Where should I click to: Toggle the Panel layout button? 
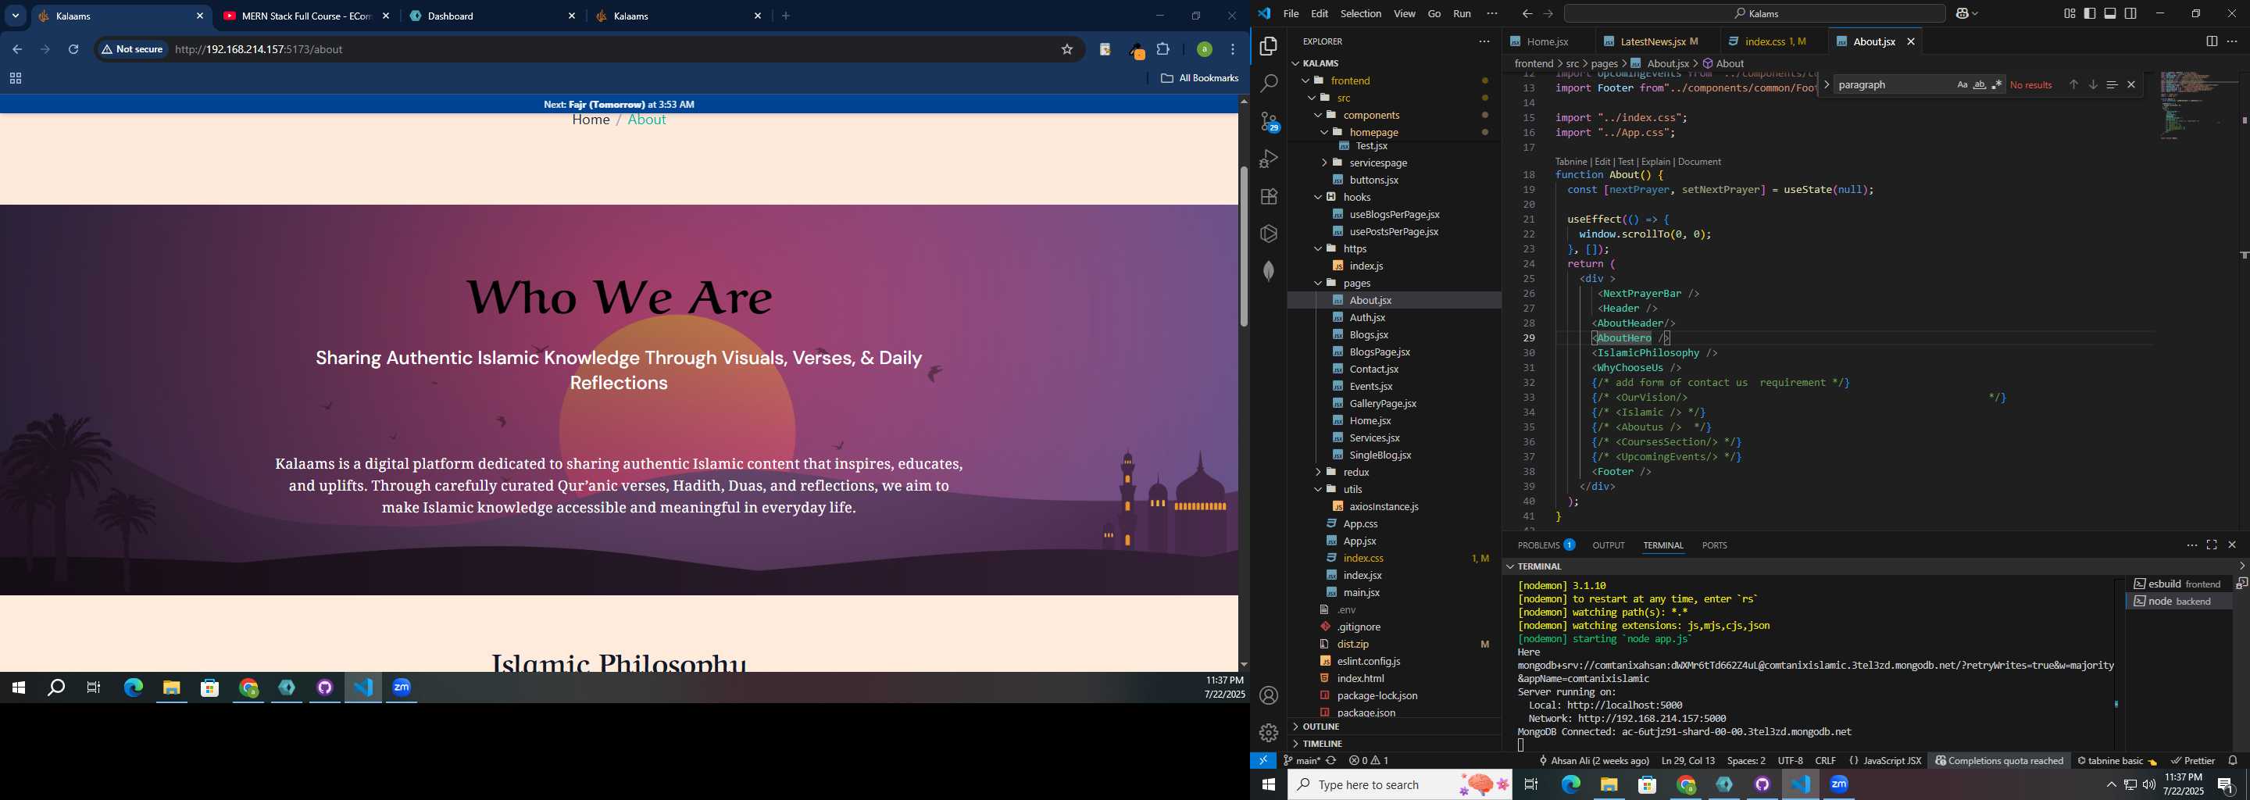(x=2110, y=14)
